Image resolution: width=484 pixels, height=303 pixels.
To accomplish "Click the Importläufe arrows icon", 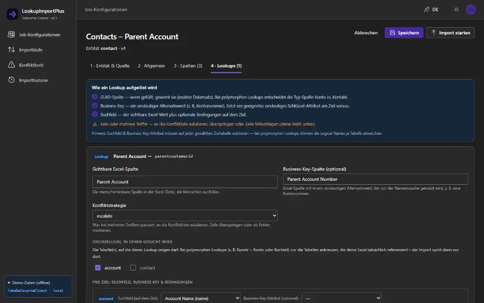I will 11,49.
